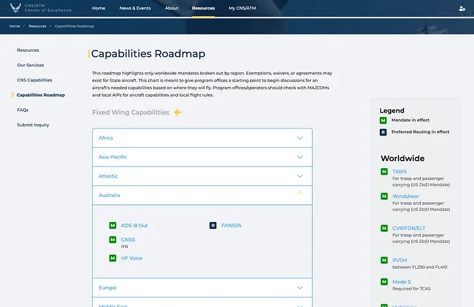Open the News & Events menu
This screenshot has width=474, height=307.
(135, 8)
